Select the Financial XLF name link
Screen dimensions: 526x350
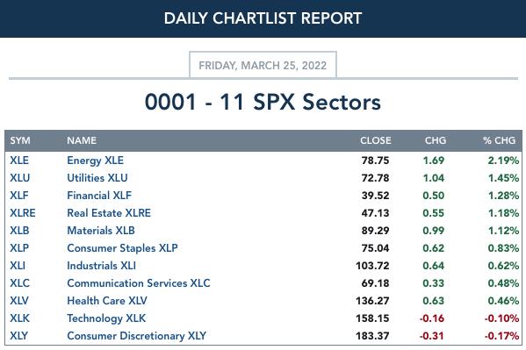[x=99, y=196]
